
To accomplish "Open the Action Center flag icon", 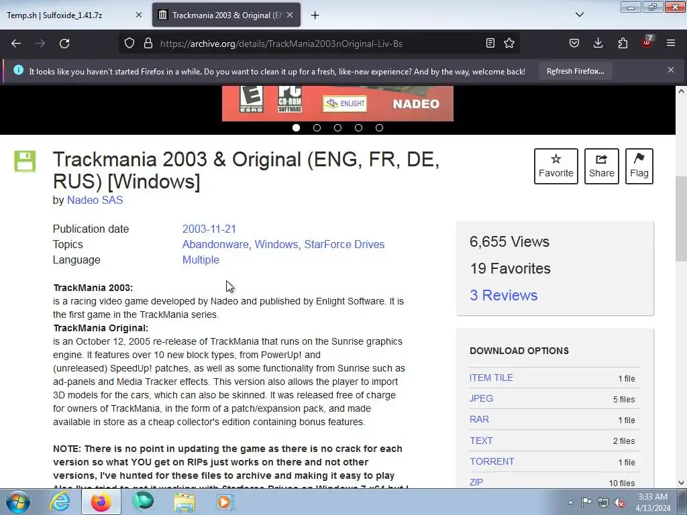I will click(x=586, y=502).
